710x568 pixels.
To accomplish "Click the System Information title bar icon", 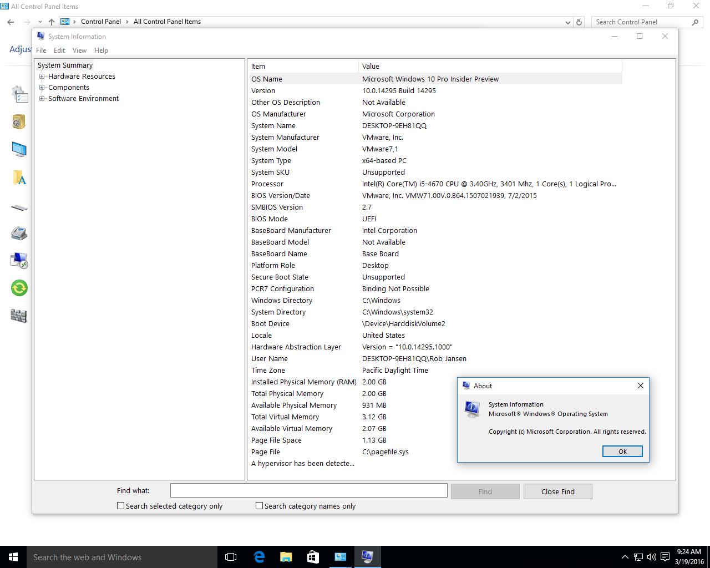I will point(40,36).
